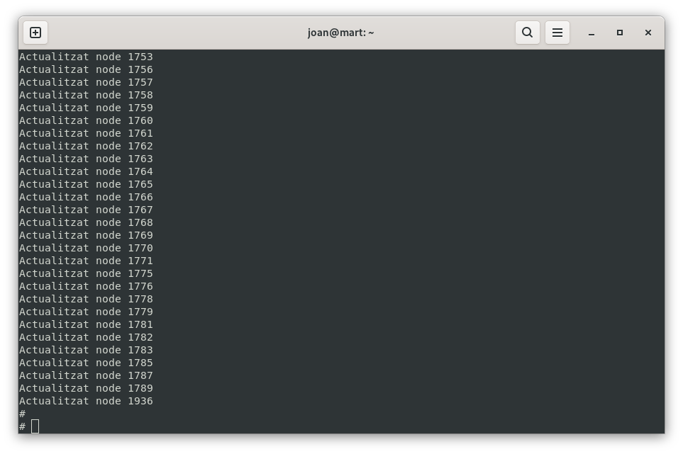The image size is (683, 454).
Task: Click the line Actualitzat node 1785
Action: pyautogui.click(x=87, y=363)
